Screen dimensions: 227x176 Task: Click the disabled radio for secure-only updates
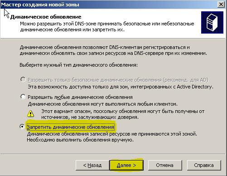[23, 79]
